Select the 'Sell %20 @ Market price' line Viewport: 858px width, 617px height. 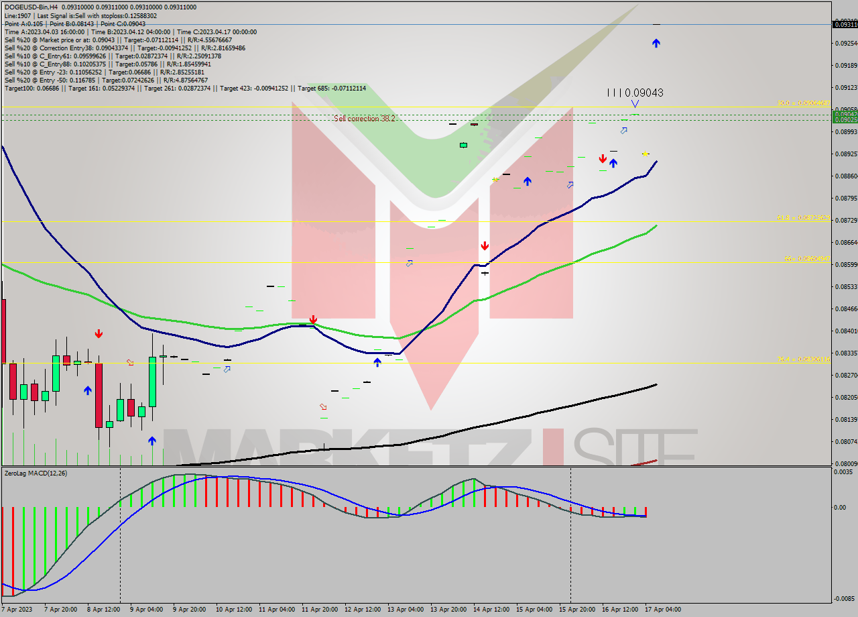(x=118, y=40)
